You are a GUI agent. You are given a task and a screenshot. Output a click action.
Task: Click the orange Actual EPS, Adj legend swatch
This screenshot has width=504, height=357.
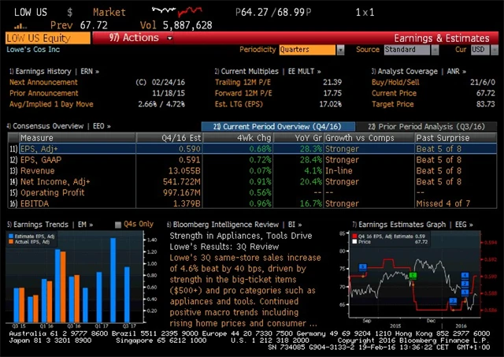click(x=11, y=241)
